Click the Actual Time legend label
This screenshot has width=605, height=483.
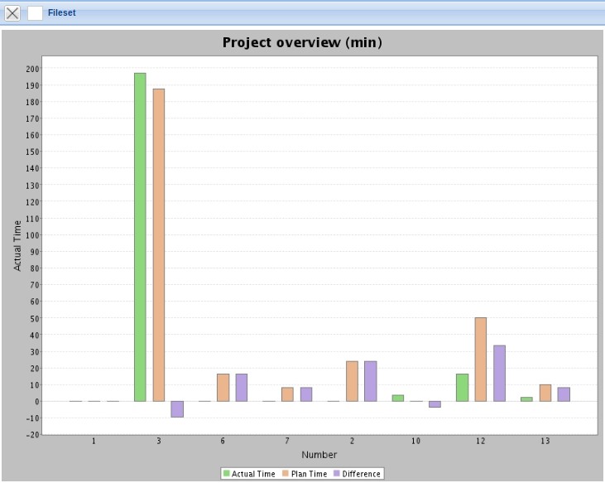tap(254, 474)
